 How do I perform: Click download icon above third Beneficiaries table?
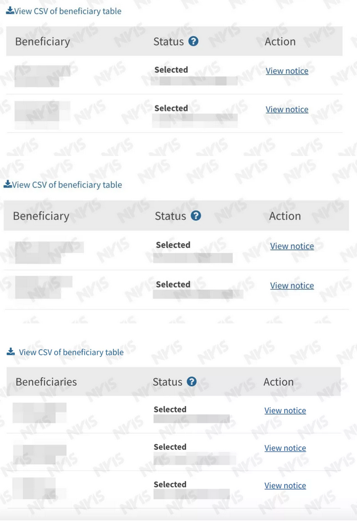click(x=11, y=351)
